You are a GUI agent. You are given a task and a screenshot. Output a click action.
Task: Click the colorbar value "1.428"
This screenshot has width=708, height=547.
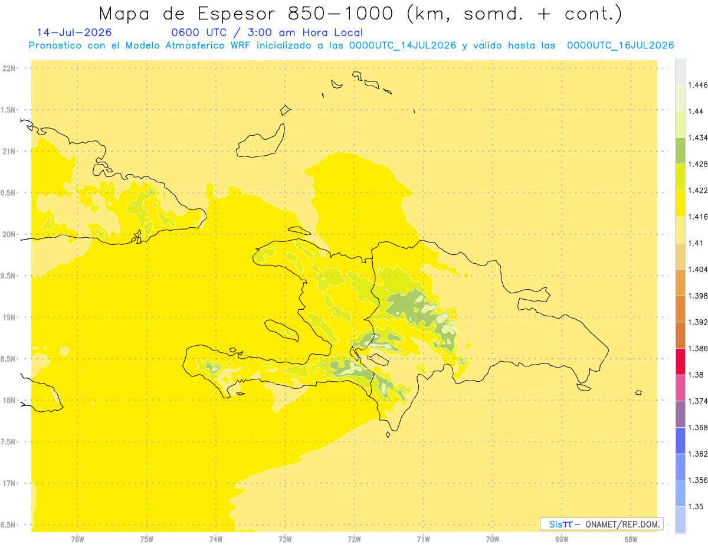click(x=698, y=164)
